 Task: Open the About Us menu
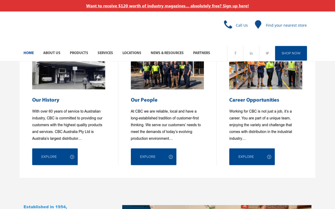pos(52,53)
